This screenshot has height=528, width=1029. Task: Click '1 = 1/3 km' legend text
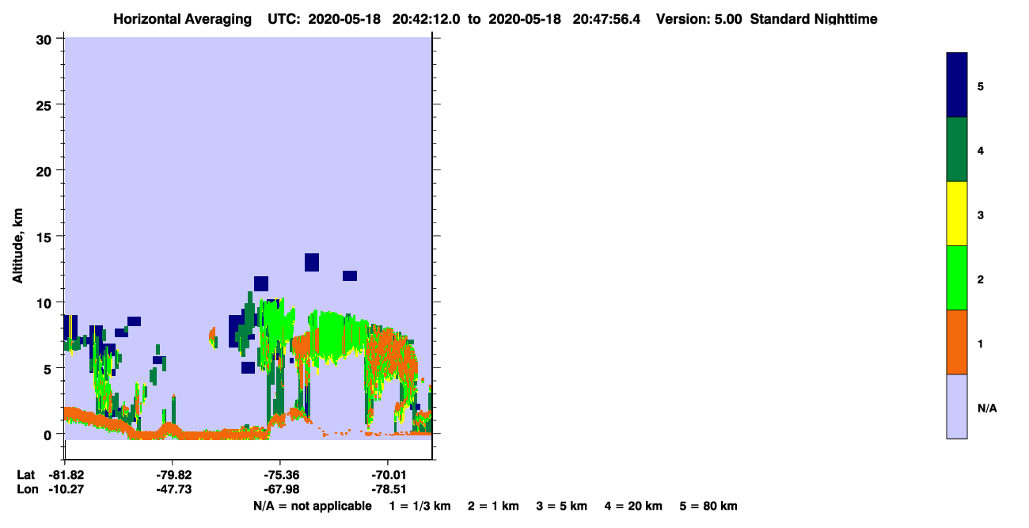420,506
